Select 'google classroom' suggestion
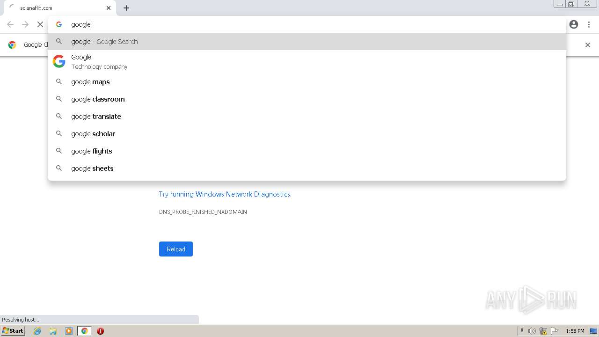 (x=307, y=99)
